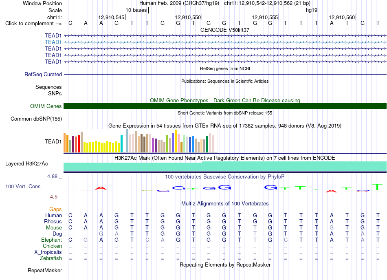Click the large green T PhyloP logo letter
This screenshot has height=280, width=387.
click(x=377, y=187)
